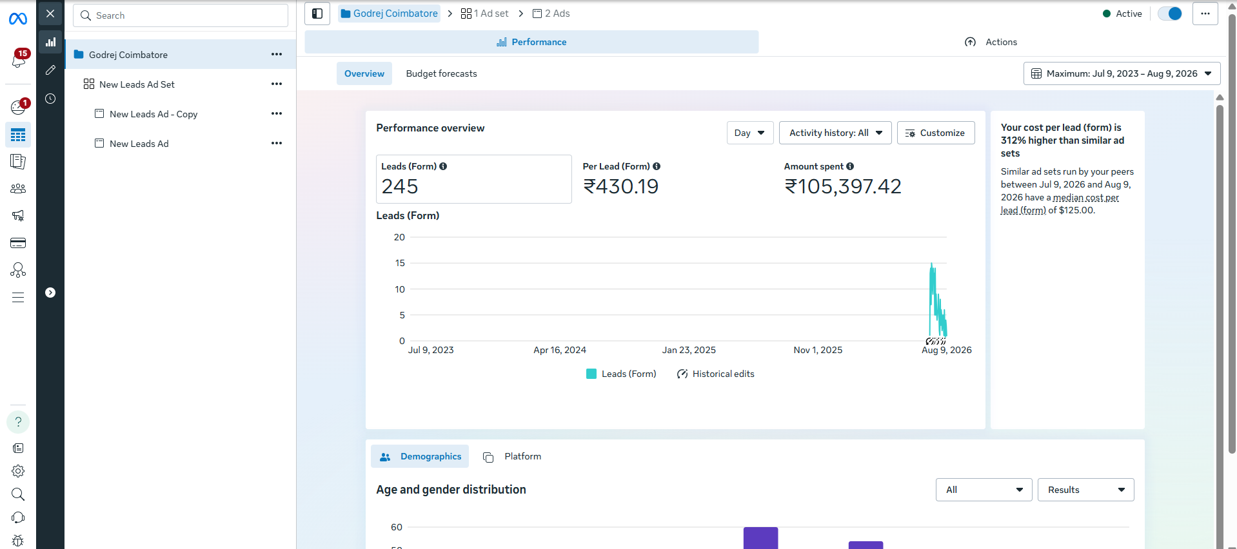Open the Results metric dropdown
The height and width of the screenshot is (549, 1237).
pos(1086,490)
